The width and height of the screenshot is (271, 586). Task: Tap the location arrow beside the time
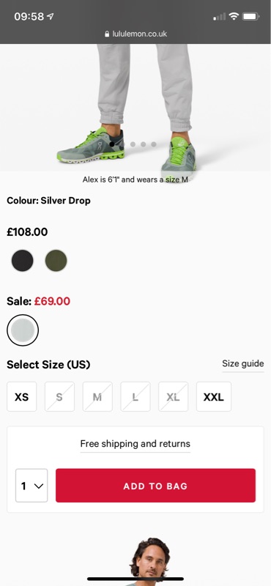point(50,16)
